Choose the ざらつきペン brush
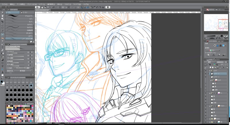230x125 pixels. coord(19,33)
